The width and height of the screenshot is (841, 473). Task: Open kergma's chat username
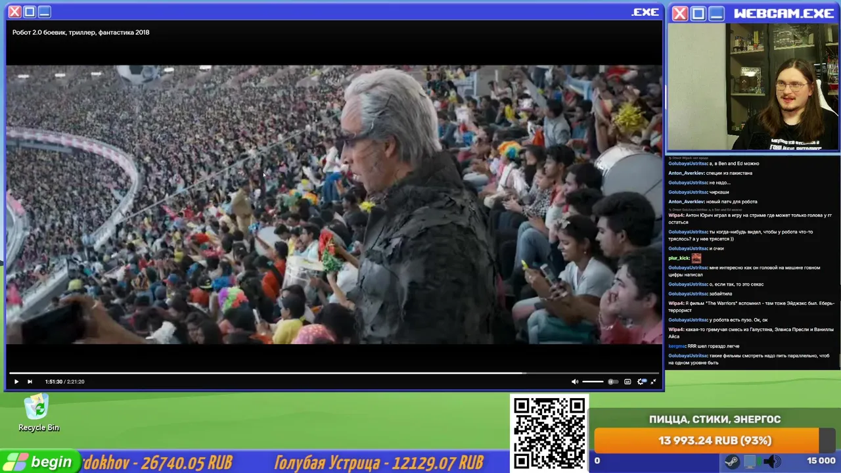677,346
